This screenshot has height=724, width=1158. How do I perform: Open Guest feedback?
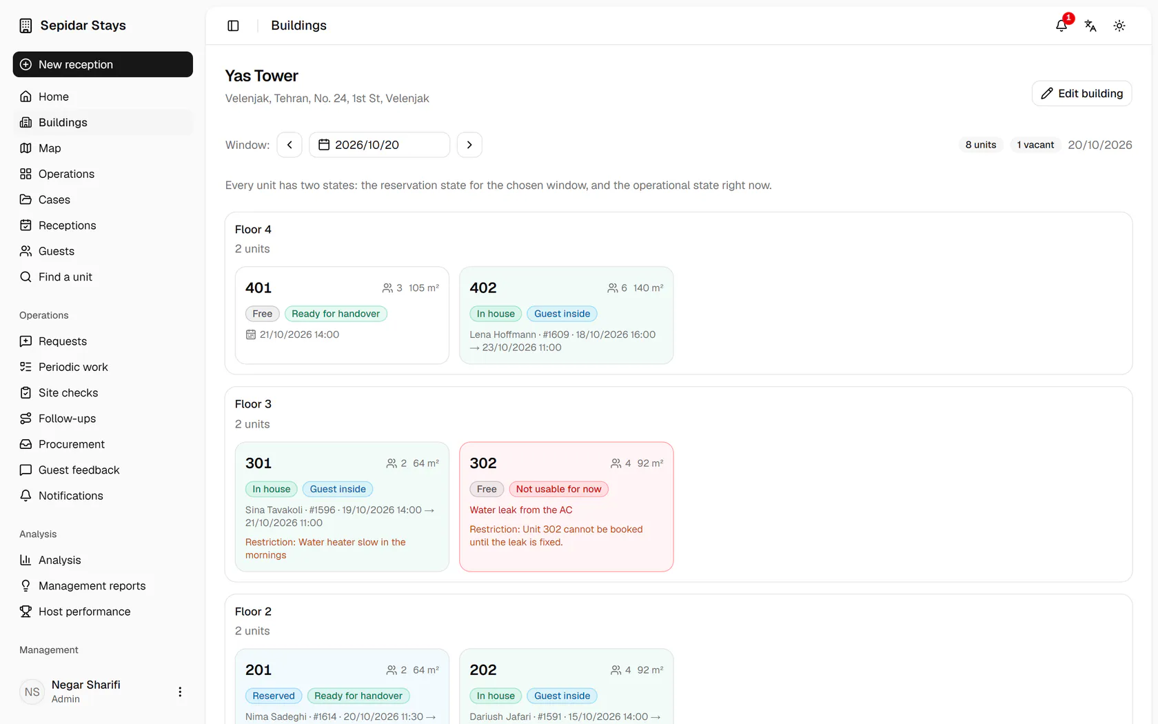(103, 470)
